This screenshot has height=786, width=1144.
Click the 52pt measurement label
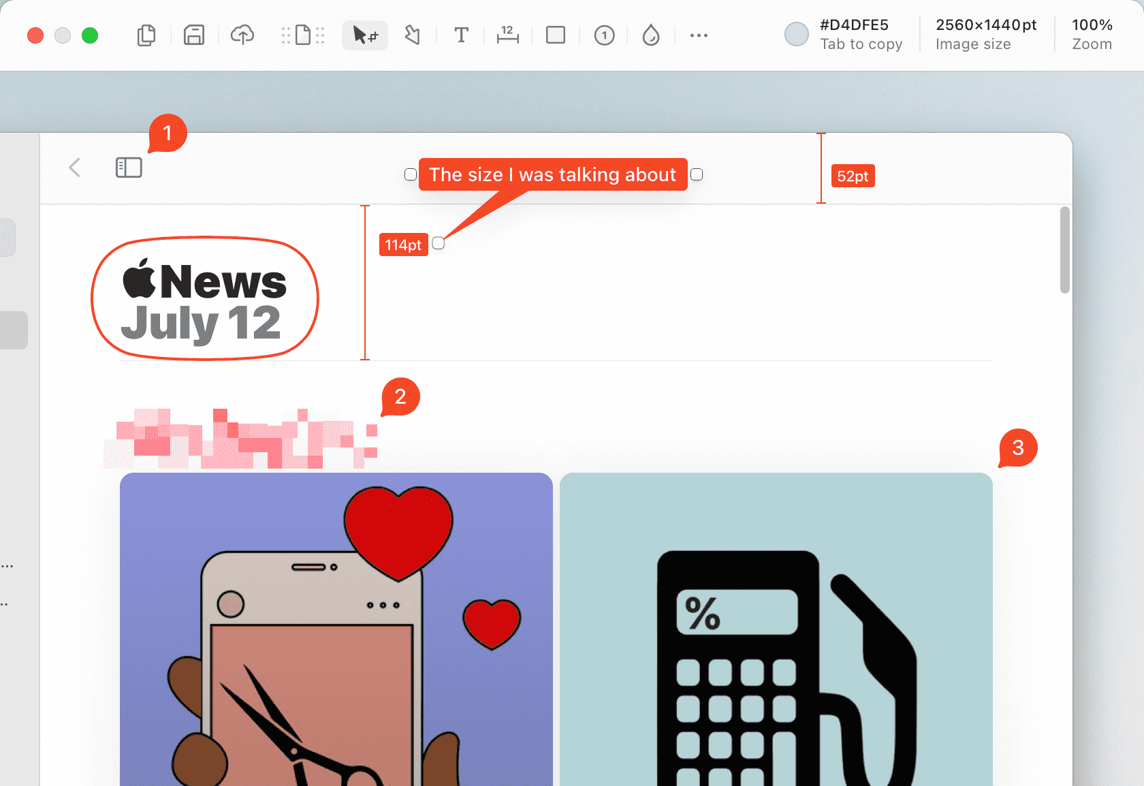pyautogui.click(x=853, y=176)
